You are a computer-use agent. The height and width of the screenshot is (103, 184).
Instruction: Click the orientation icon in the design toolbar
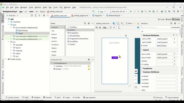pos(118,23)
